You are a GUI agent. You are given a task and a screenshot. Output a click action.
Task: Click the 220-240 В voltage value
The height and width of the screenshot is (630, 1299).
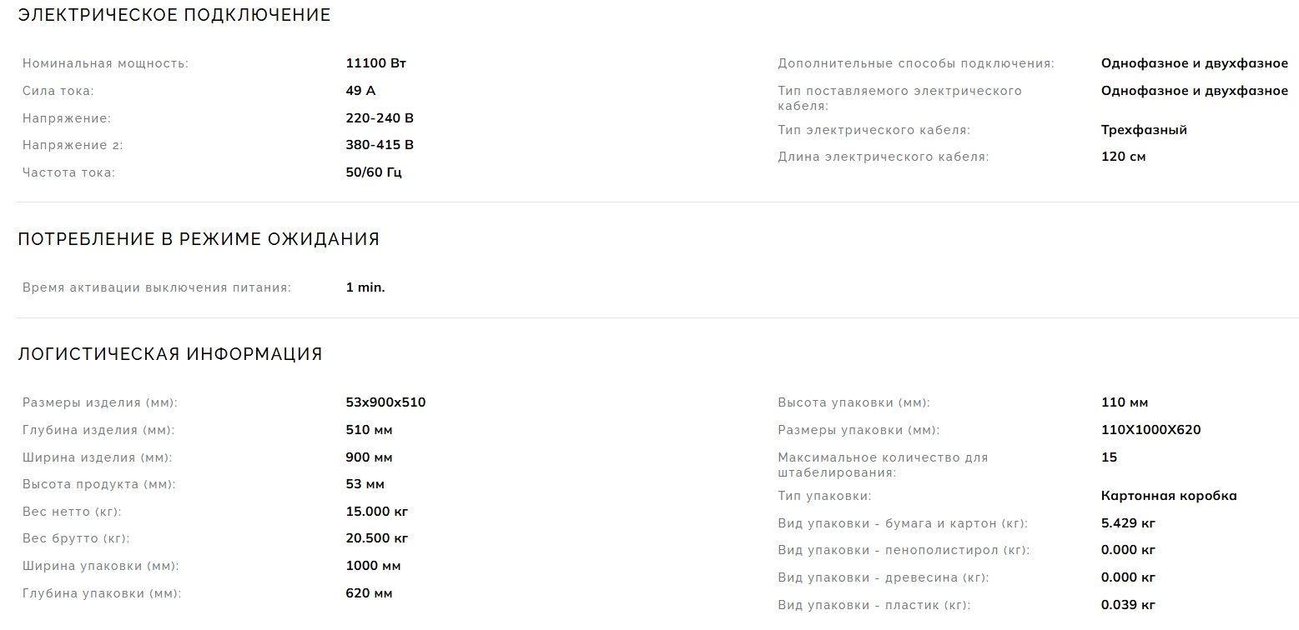point(380,118)
